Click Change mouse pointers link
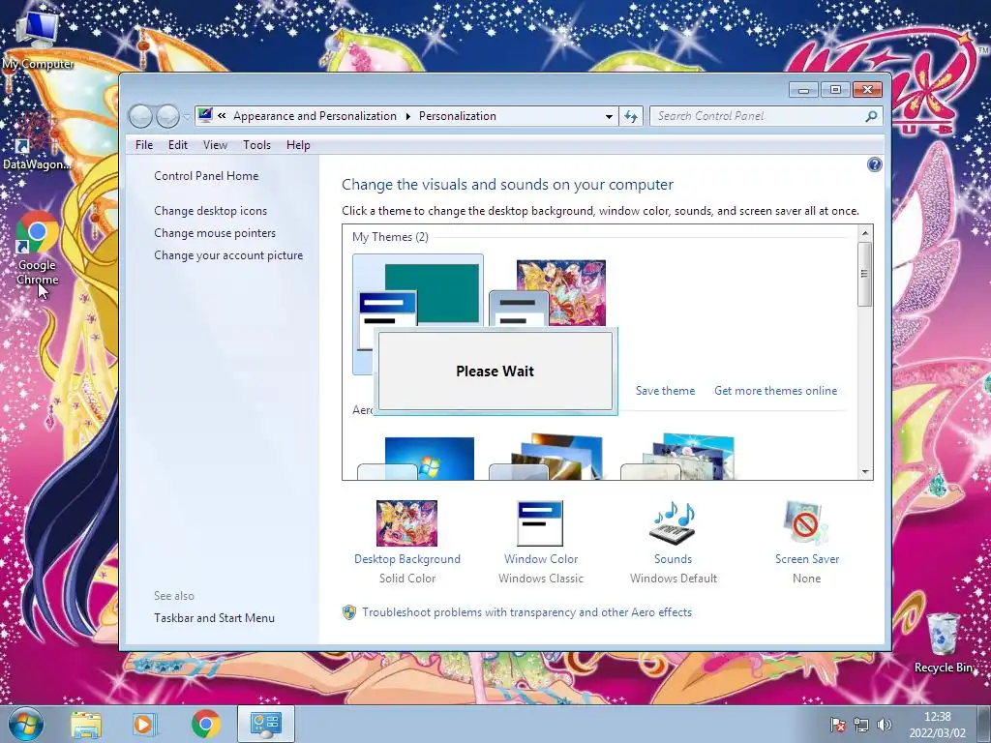 coord(215,233)
